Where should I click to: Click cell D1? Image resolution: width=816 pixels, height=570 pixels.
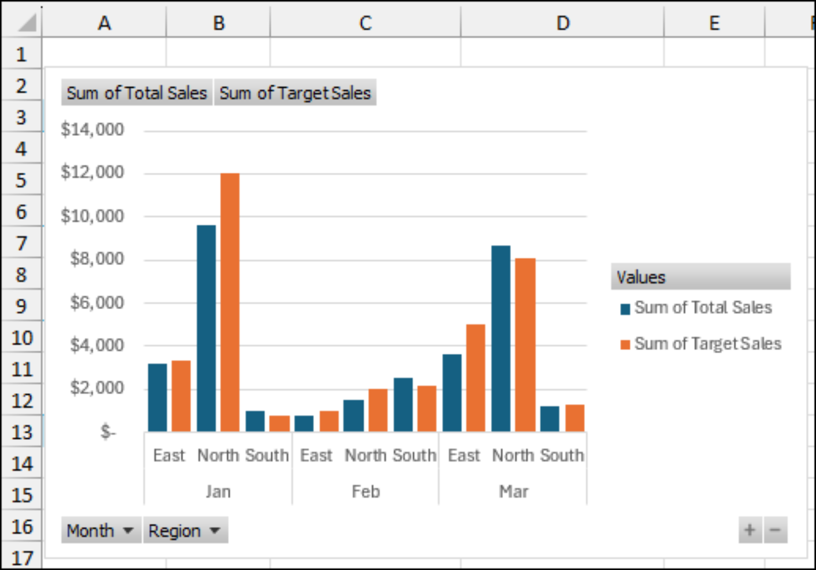point(563,53)
